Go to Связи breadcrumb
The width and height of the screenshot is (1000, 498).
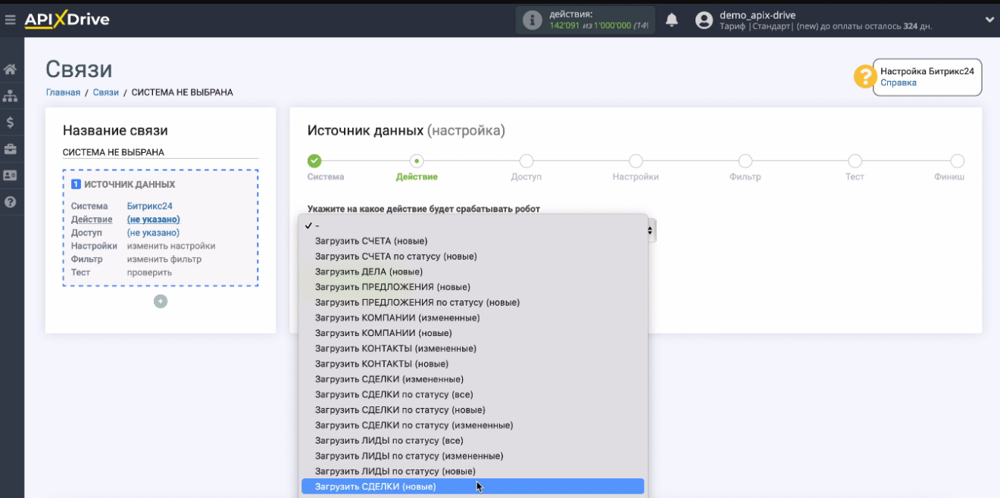point(106,92)
